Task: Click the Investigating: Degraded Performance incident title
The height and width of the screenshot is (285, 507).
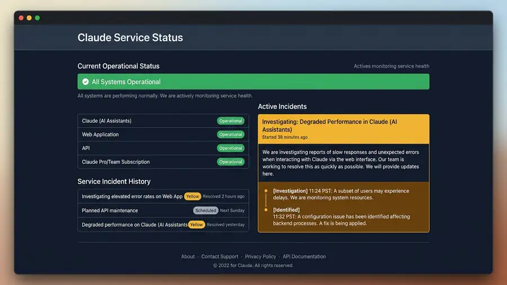Action: [x=330, y=126]
